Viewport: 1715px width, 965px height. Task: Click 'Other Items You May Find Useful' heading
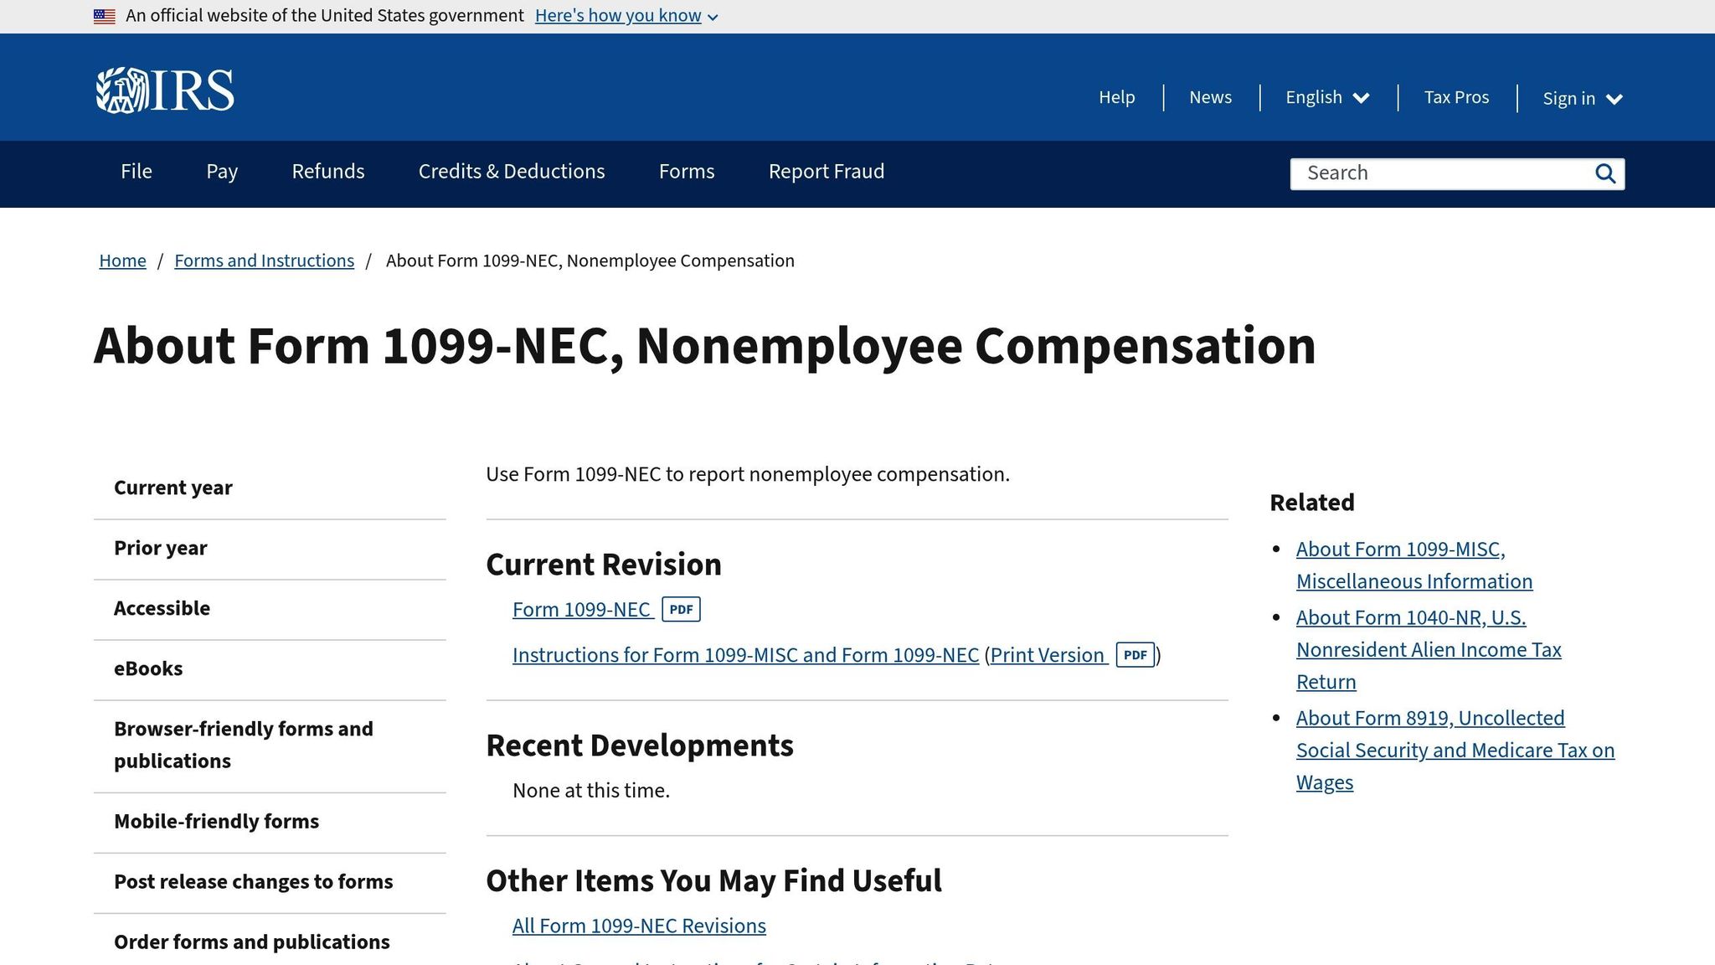tap(713, 881)
